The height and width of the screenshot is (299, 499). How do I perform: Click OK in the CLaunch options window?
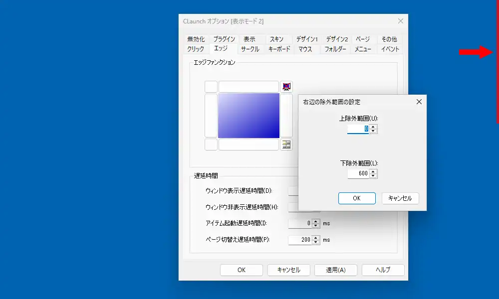coord(241,270)
